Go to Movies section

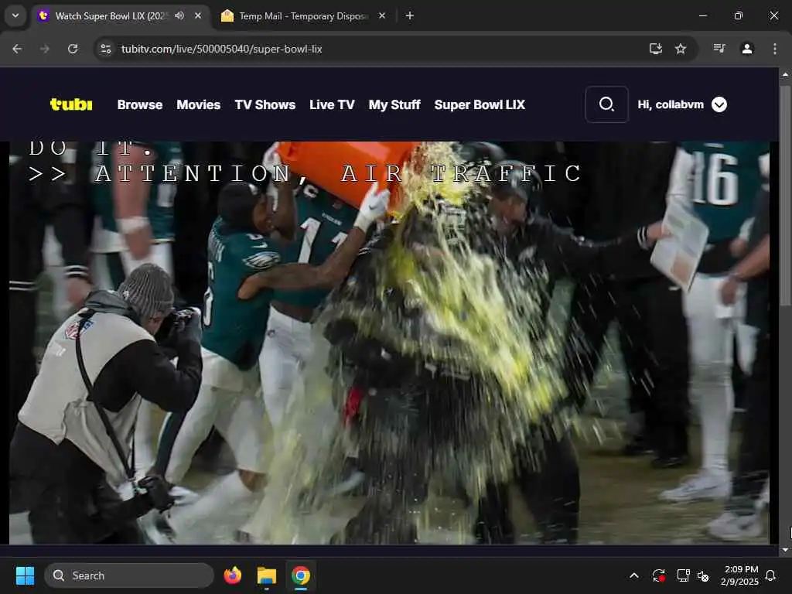coord(199,104)
